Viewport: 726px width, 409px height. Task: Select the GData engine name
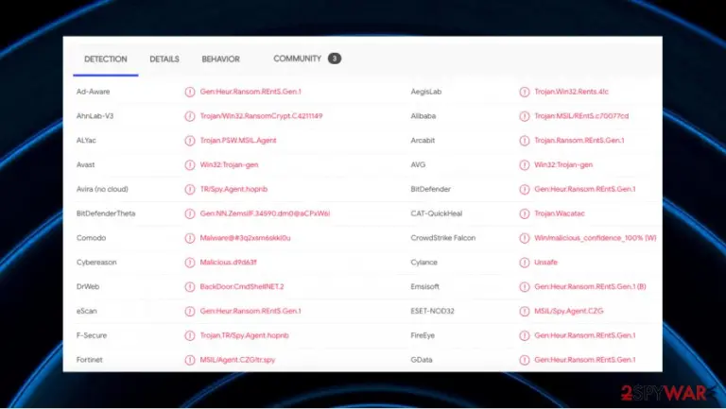point(422,360)
